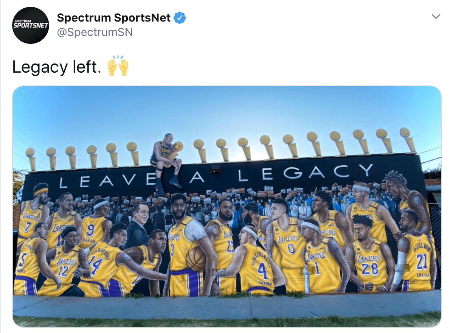Click the basketball held by number 3
453x333 pixels.
pos(196,259)
